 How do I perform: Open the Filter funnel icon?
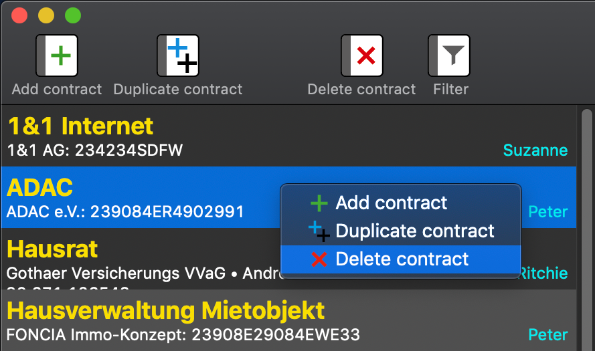pos(449,55)
